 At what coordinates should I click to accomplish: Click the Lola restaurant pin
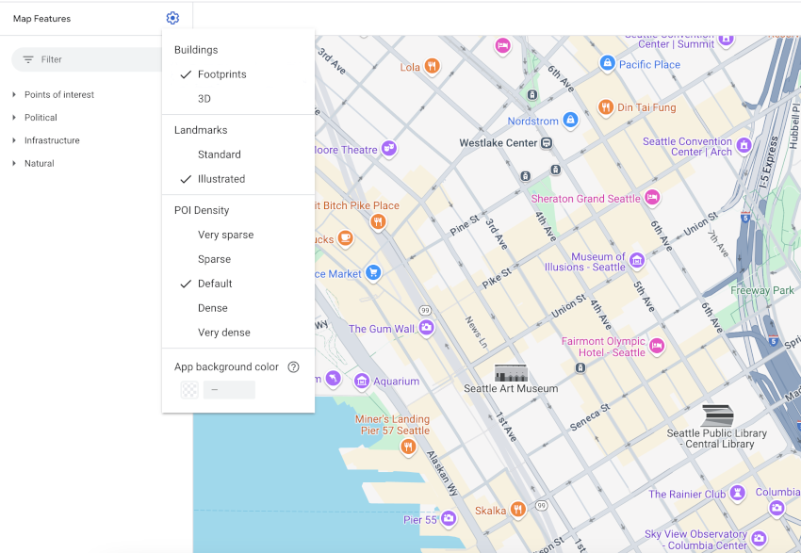433,66
